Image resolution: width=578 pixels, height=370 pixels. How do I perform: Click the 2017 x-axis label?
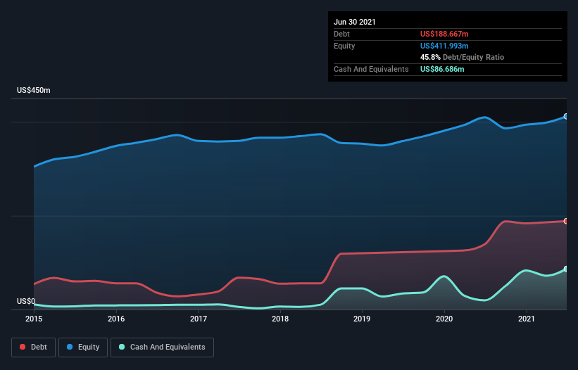[x=199, y=319]
